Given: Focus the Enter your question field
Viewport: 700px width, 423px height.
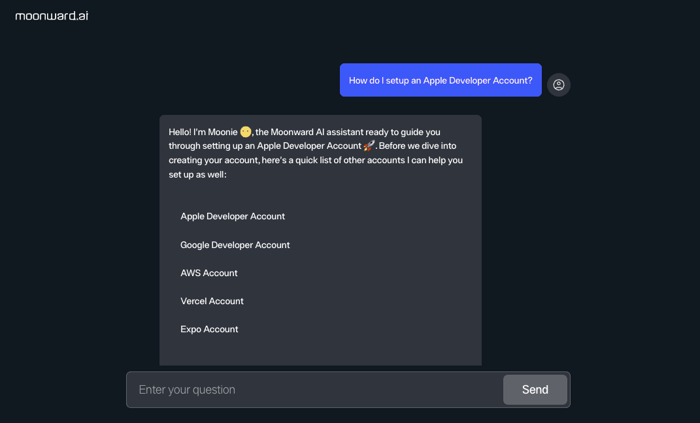Looking at the screenshot, I should [315, 390].
